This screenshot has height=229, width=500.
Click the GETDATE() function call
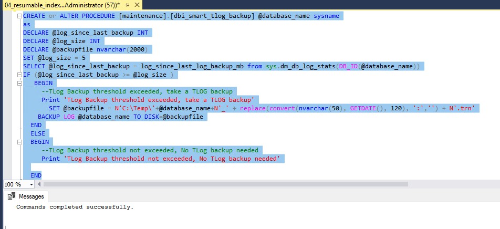pos(368,108)
